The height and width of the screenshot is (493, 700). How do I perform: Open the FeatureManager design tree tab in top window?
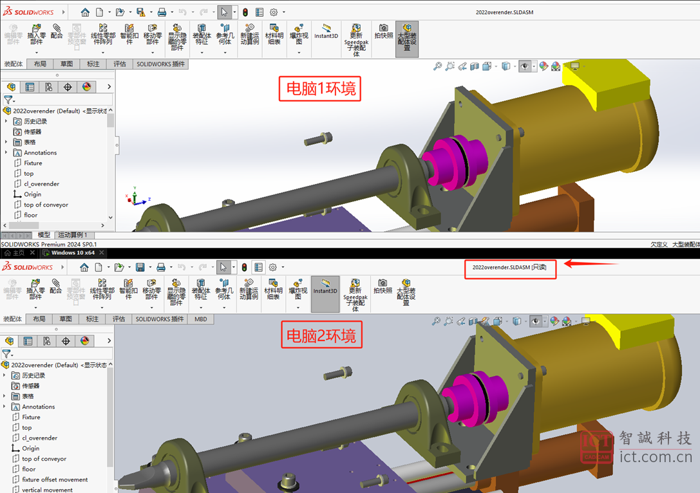coord(11,87)
